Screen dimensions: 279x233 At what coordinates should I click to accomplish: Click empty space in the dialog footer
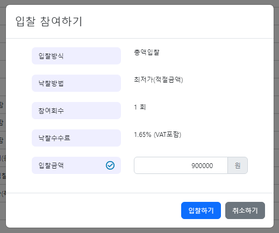[x=90, y=210]
